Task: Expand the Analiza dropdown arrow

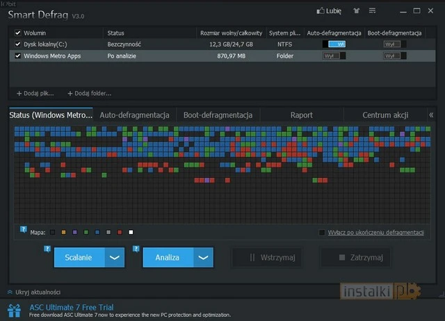Action: pyautogui.click(x=204, y=257)
